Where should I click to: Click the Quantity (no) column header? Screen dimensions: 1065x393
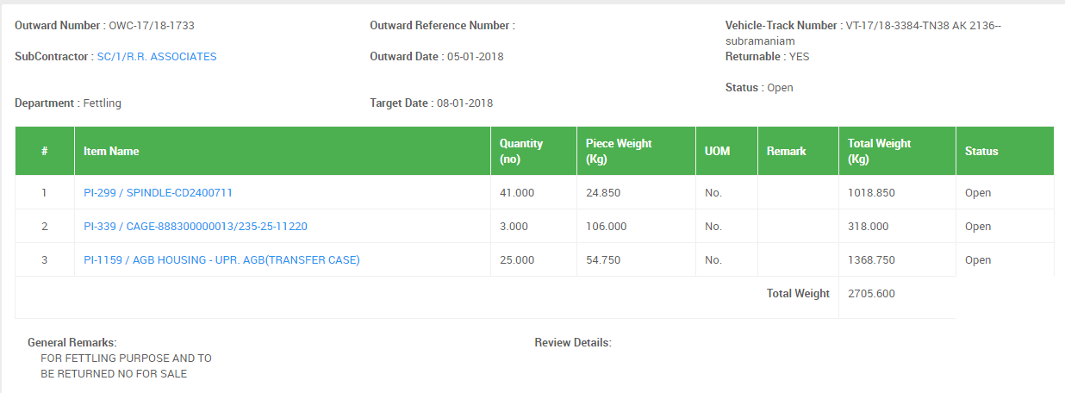click(x=534, y=151)
